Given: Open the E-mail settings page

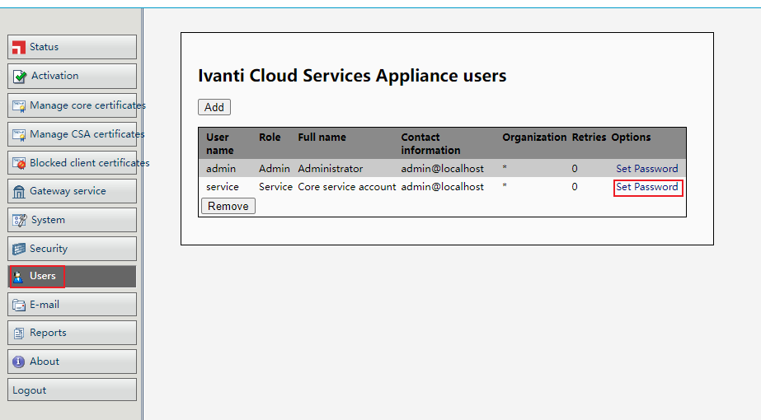Looking at the screenshot, I should 72,305.
